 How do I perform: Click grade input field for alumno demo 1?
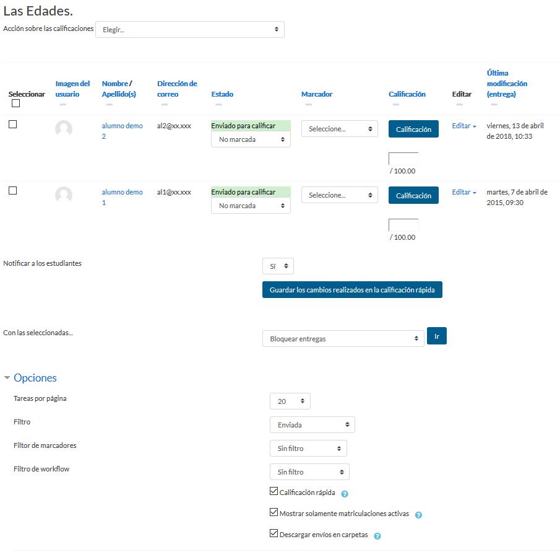pos(403,225)
